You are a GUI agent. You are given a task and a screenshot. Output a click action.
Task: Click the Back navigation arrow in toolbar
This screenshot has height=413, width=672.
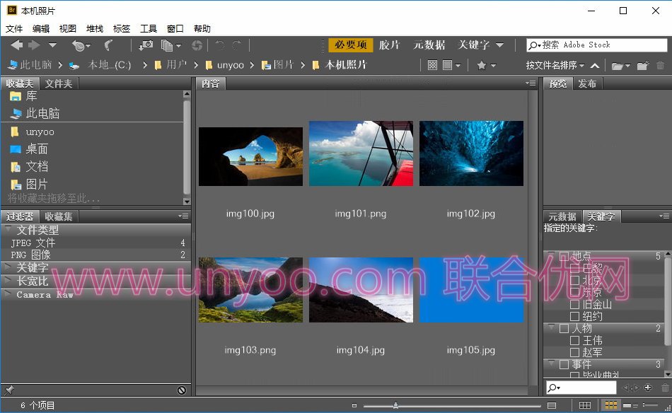[16, 45]
